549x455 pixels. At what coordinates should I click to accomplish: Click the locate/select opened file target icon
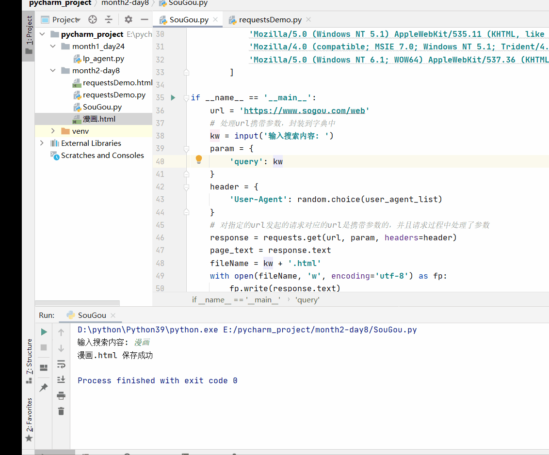93,19
